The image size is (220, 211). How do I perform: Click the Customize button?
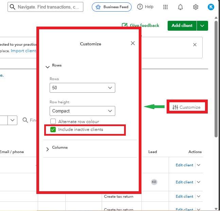point(186,107)
